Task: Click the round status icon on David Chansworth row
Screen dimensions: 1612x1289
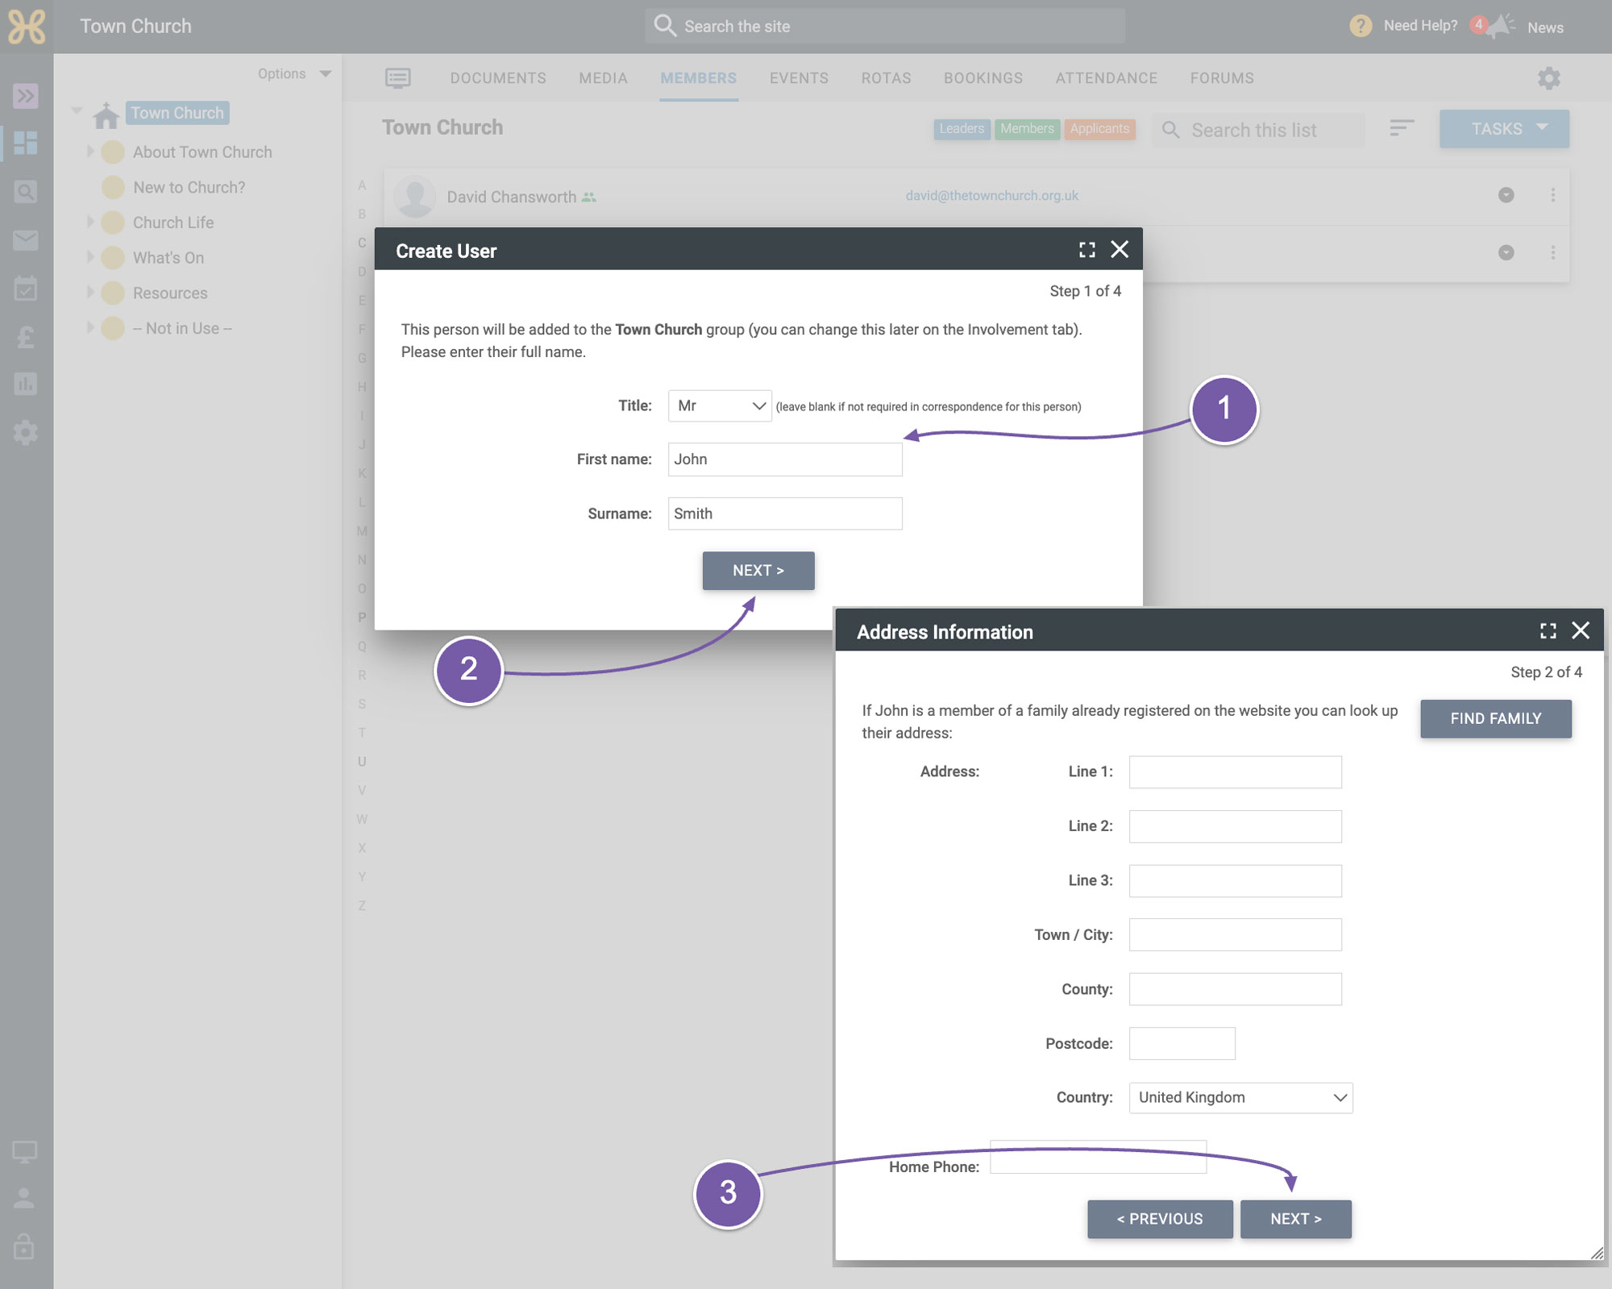Action: point(1506,195)
